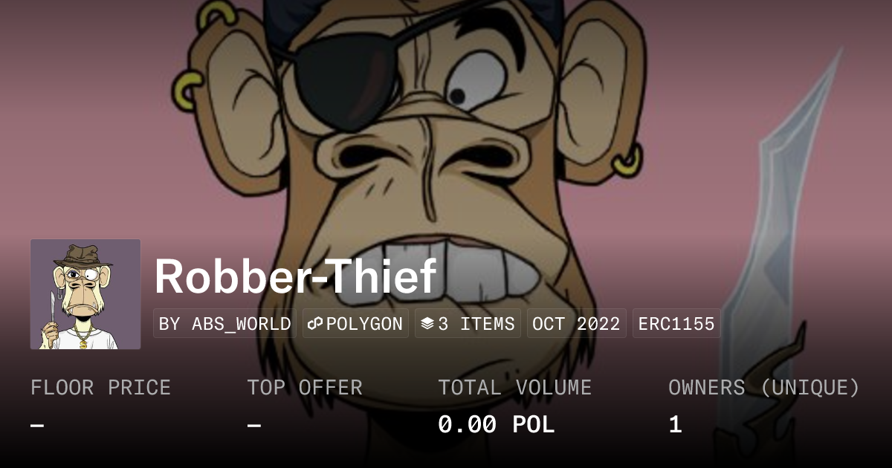Click the OCT 2022 date badge

click(577, 324)
